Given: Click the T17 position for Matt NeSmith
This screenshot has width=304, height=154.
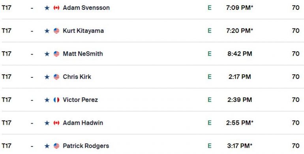Looking at the screenshot, I should point(6,54).
